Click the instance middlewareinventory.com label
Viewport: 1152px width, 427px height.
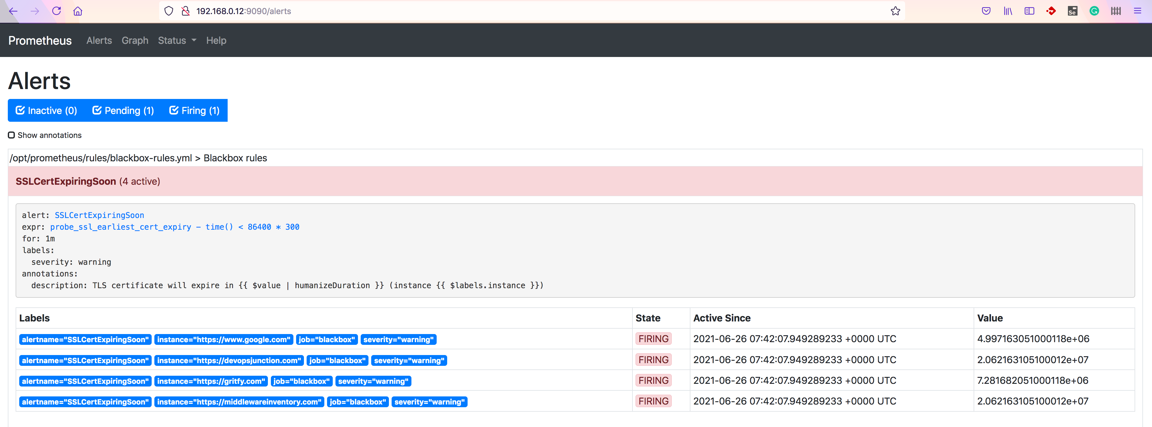pos(239,402)
